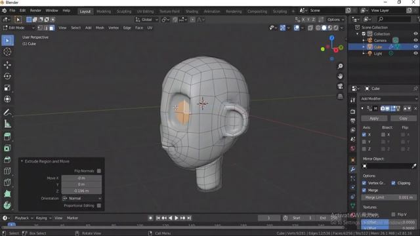Click the pan view hand icon
420x236 pixels.
pos(340,76)
